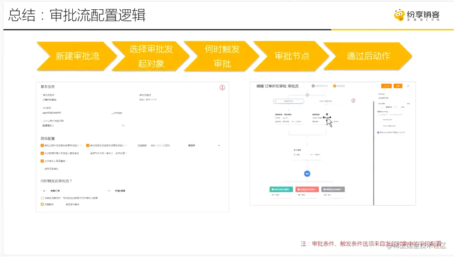Click the 启用互联审批 option
Viewport: 454px width, 257px height.
51,169
